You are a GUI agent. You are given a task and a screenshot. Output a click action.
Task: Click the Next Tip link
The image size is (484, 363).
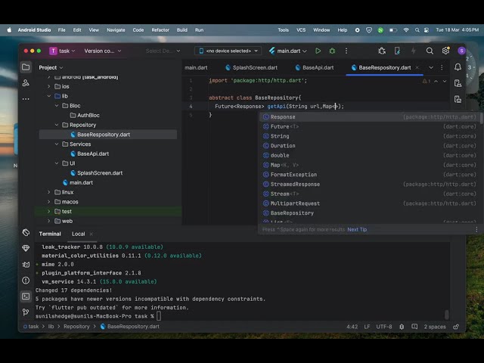click(x=357, y=229)
